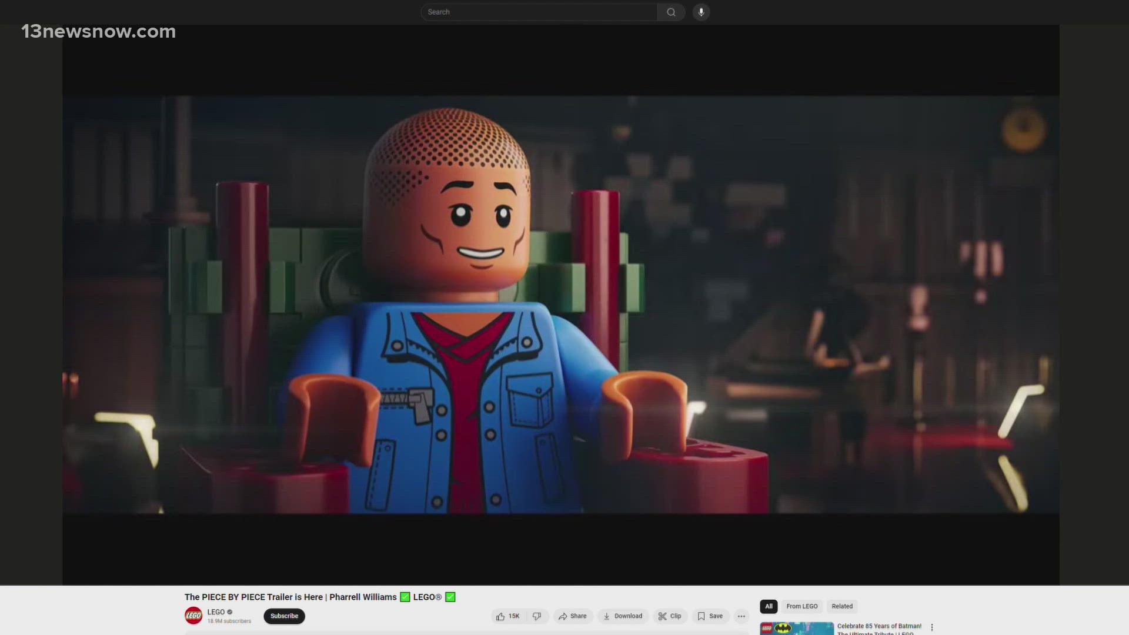Open the LEGO channel avatar
The width and height of the screenshot is (1129, 635).
[x=193, y=616]
